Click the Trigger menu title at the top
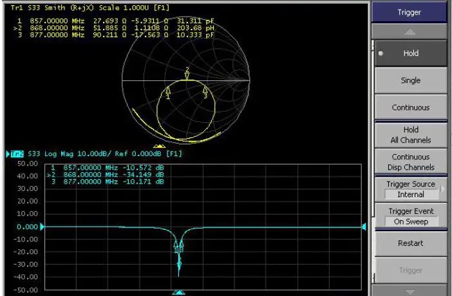The image size is (452, 296). (409, 12)
